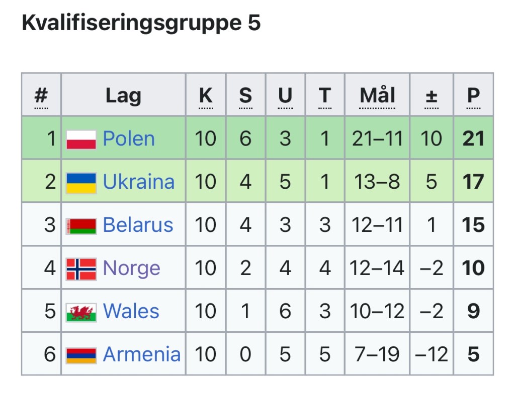Viewport: 515px width, 394px height.
Task: Click the Mål goals column header
Action: click(377, 95)
